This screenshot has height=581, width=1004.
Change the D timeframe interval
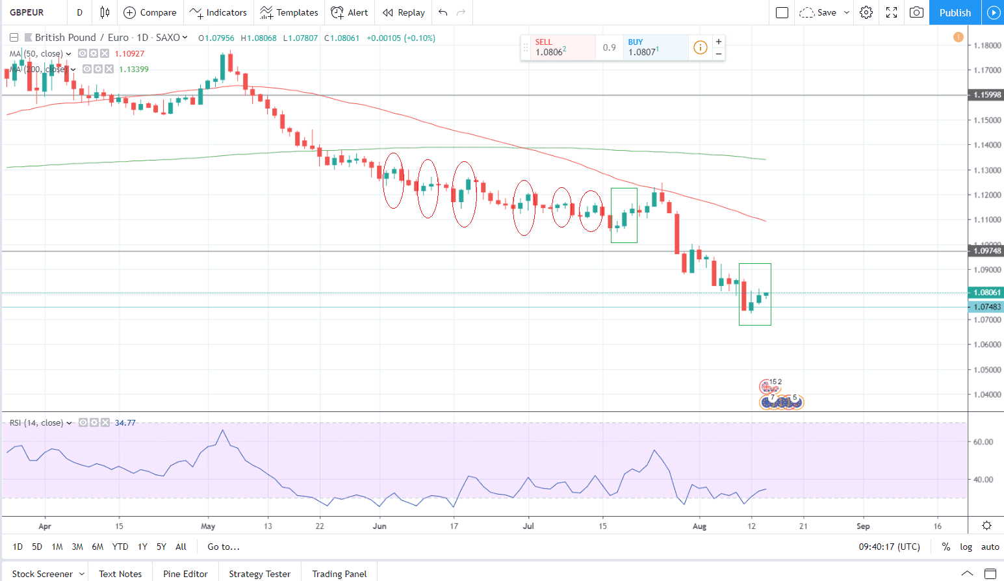tap(80, 12)
